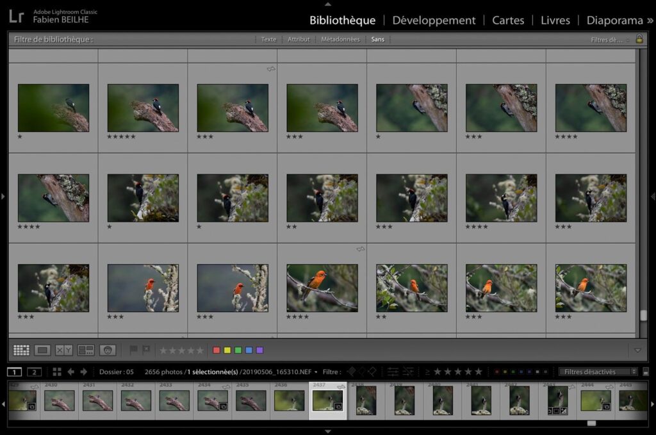The height and width of the screenshot is (435, 656).
Task: Select the 'Métadonnées' library filter
Action: [340, 40]
